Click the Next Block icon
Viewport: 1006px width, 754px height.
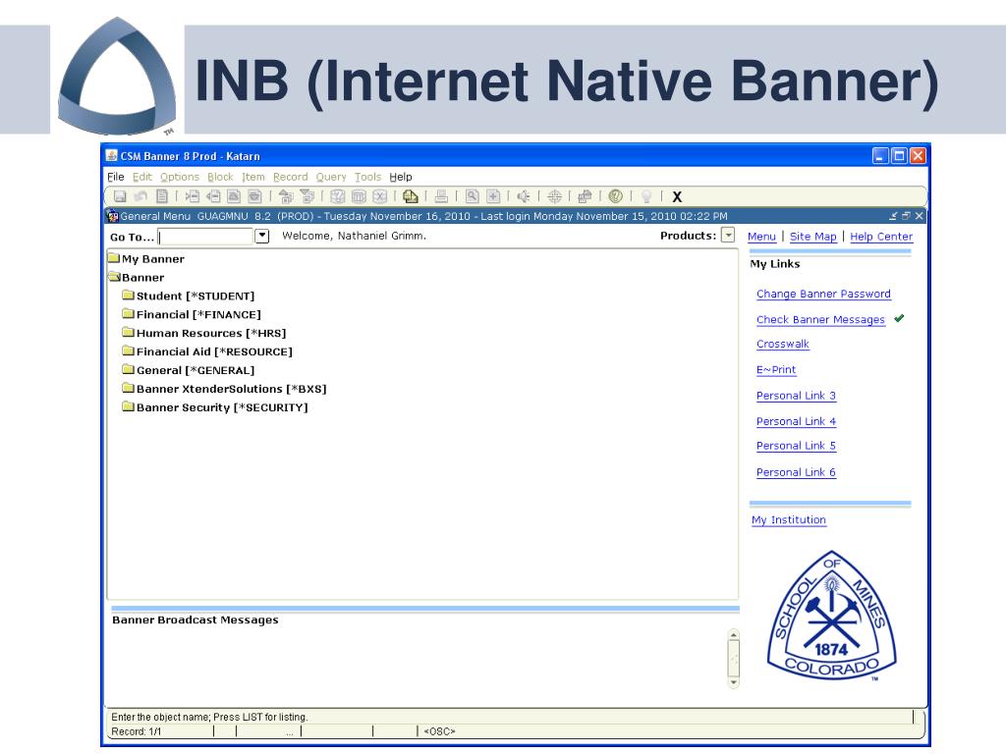pos(307,196)
